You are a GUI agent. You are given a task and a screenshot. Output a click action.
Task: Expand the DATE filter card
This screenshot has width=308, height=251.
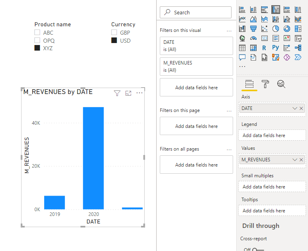tap(196, 46)
